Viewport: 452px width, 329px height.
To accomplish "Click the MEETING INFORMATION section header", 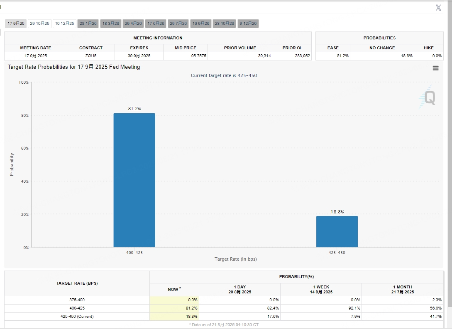I will coord(158,38).
